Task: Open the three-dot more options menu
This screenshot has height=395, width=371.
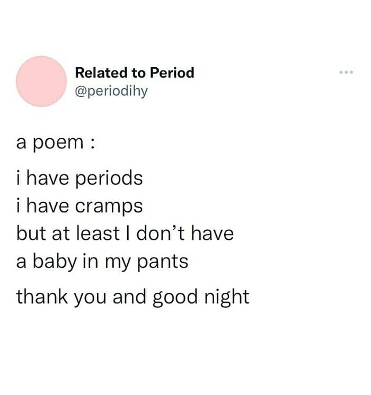Action: [x=346, y=73]
